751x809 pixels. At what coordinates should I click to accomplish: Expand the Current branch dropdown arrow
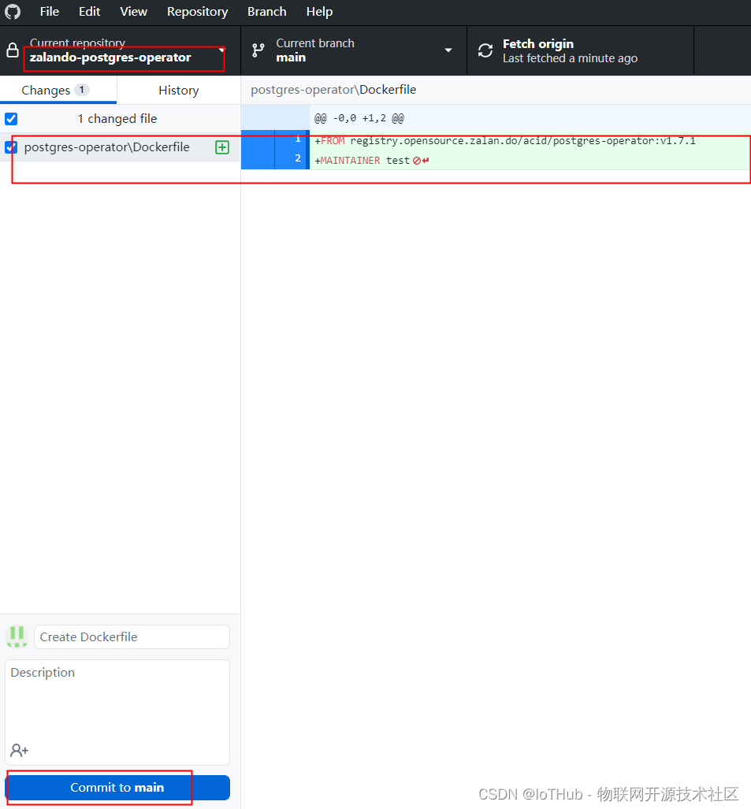[x=448, y=50]
